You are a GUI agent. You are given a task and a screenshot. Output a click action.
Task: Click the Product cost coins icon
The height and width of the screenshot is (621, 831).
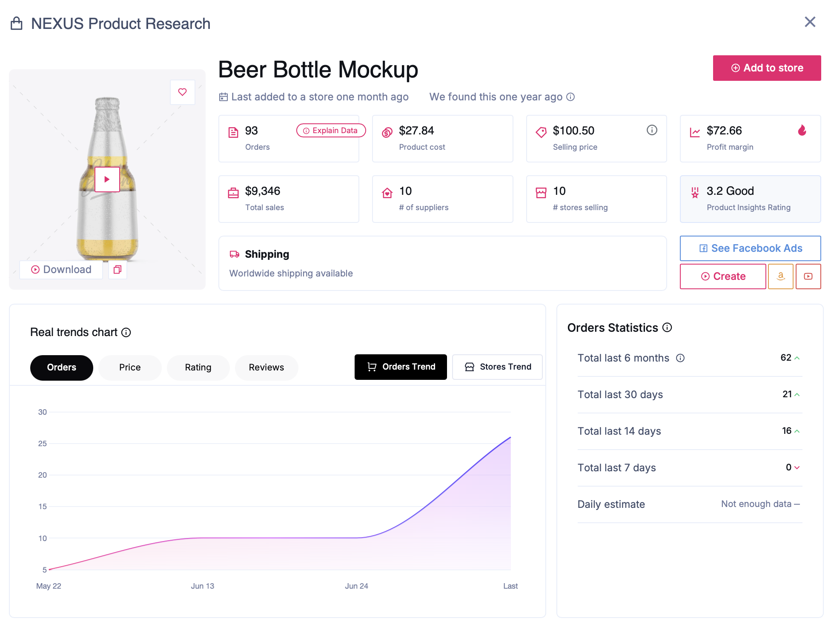point(387,132)
